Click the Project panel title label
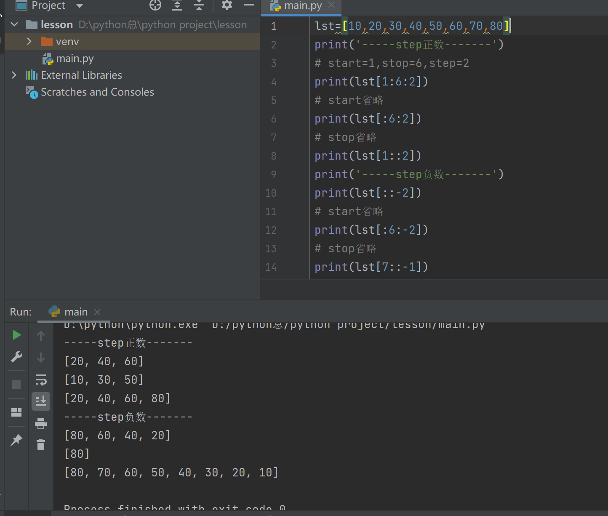This screenshot has height=516, width=608. click(48, 5)
